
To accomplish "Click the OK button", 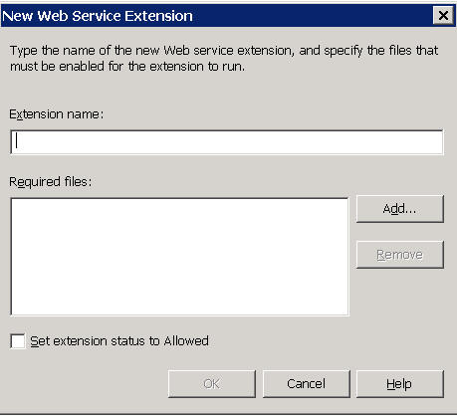I will point(212,384).
